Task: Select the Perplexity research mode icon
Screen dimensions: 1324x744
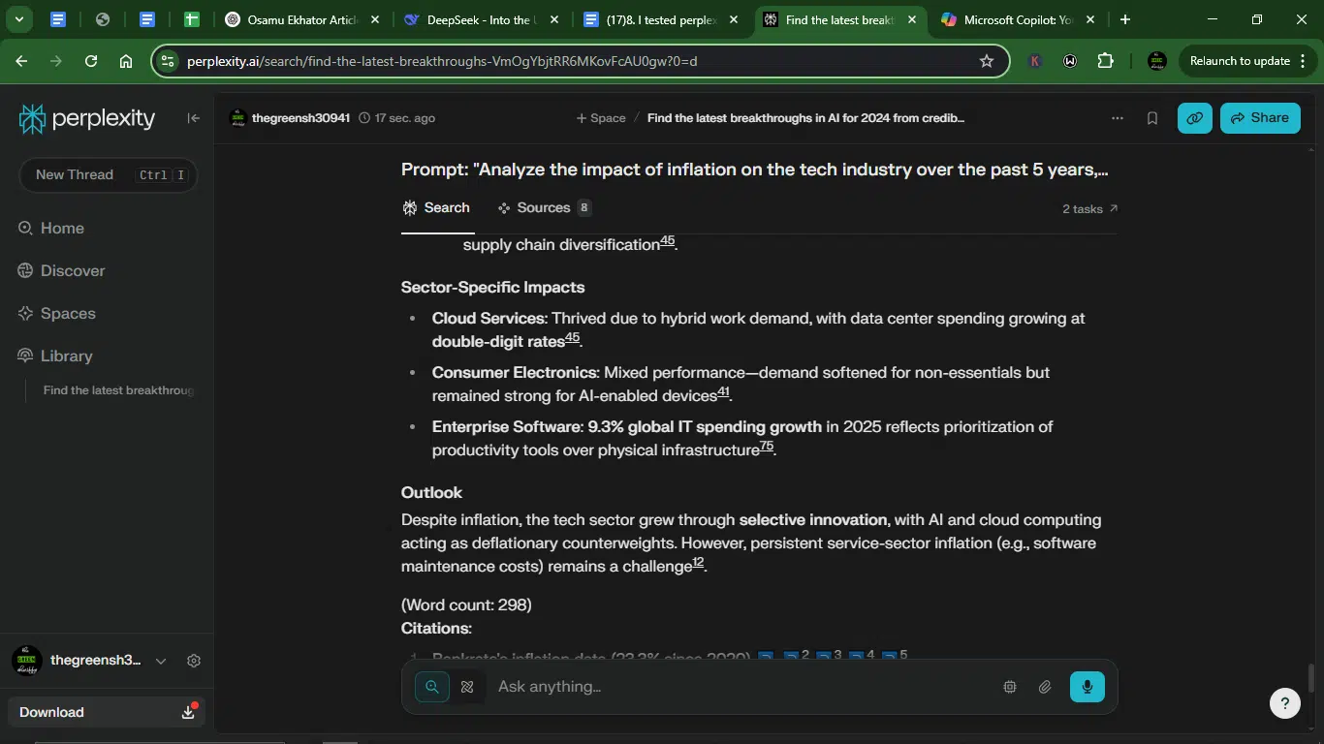Action: (467, 687)
